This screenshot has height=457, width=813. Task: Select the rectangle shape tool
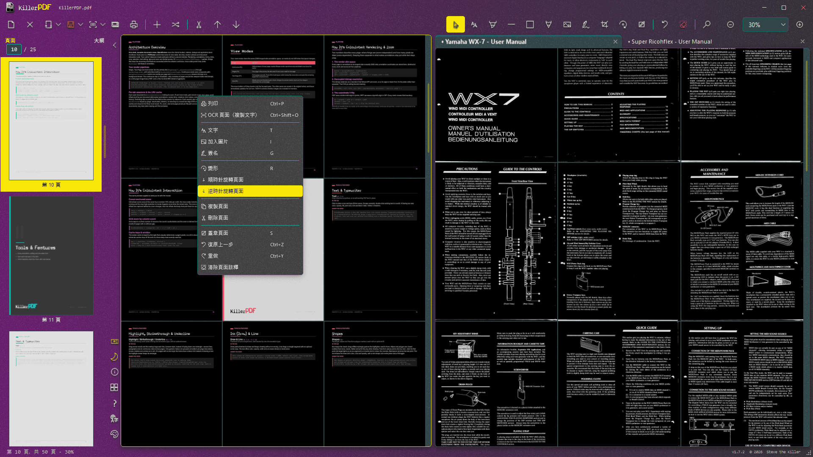[x=530, y=25]
